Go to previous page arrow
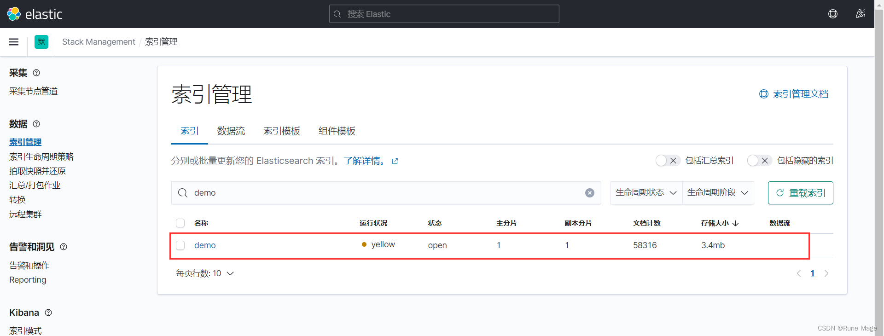The image size is (884, 336). click(799, 273)
